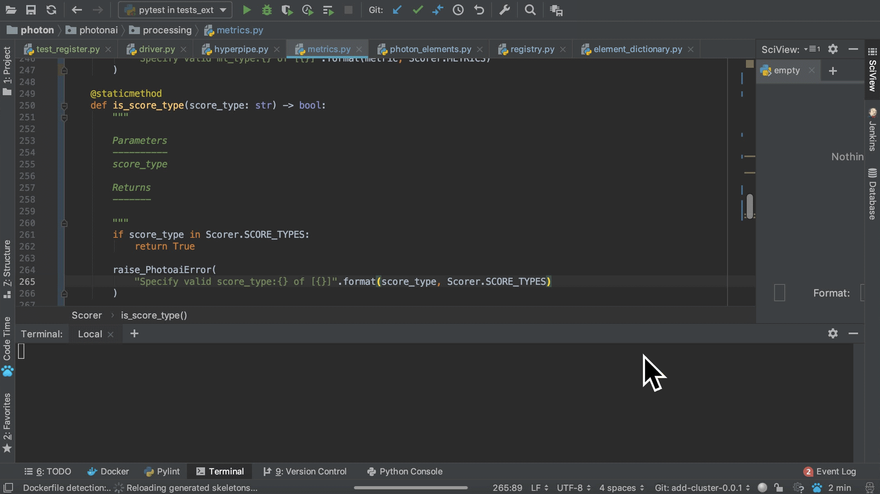Open the Event Log
The width and height of the screenshot is (880, 494).
(829, 471)
